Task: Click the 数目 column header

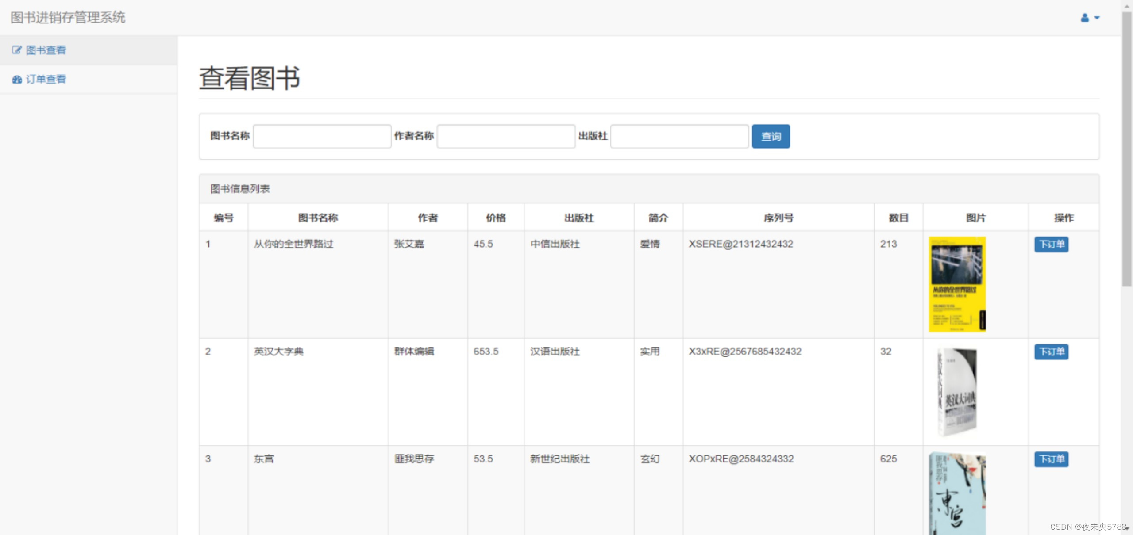Action: (898, 218)
